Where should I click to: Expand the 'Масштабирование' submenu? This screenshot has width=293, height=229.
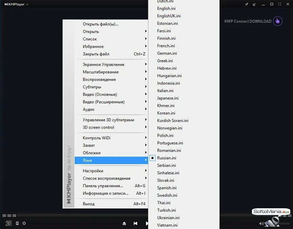pyautogui.click(x=111, y=72)
